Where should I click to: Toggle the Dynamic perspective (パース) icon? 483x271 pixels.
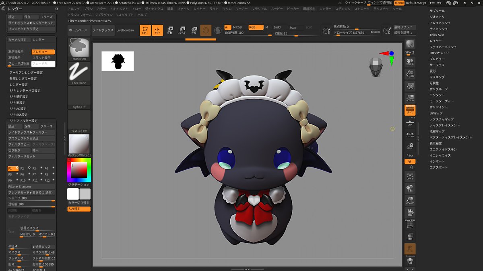(x=410, y=110)
